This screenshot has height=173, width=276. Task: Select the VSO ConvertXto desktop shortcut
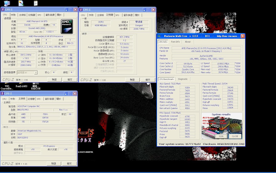(x=7, y=86)
